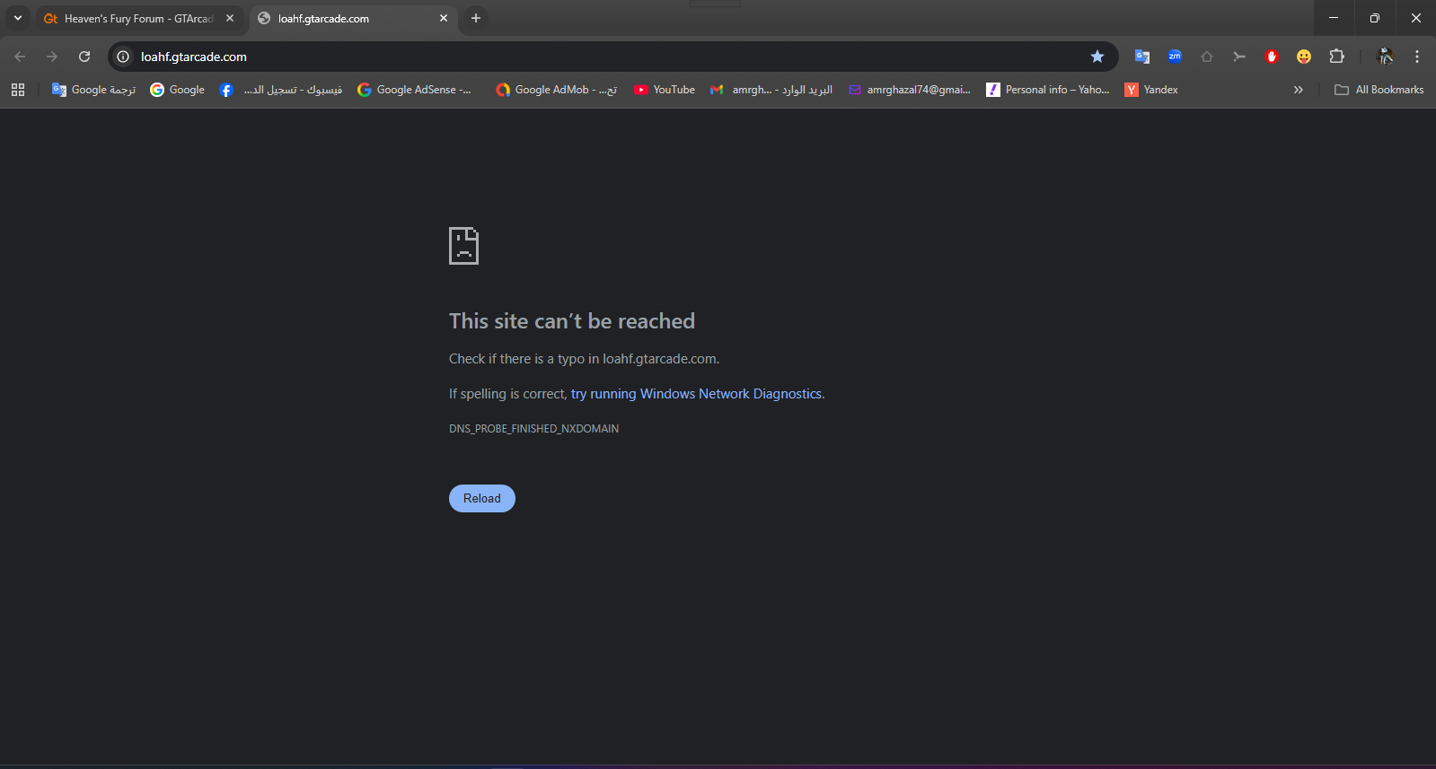1436x769 pixels.
Task: Run Windows Network Diagnostics link
Action: click(696, 394)
